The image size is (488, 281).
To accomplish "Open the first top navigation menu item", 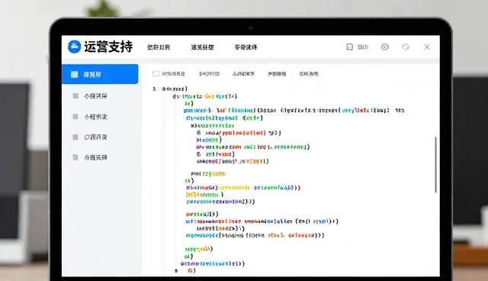I will [x=159, y=47].
